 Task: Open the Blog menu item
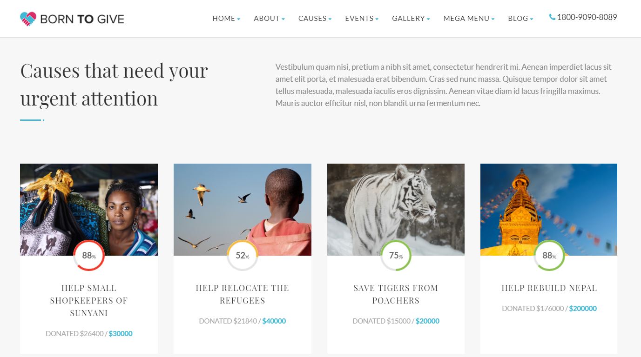pos(518,19)
